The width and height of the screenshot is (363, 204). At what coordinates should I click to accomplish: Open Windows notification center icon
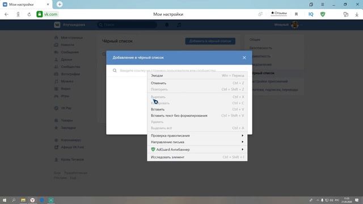357,200
